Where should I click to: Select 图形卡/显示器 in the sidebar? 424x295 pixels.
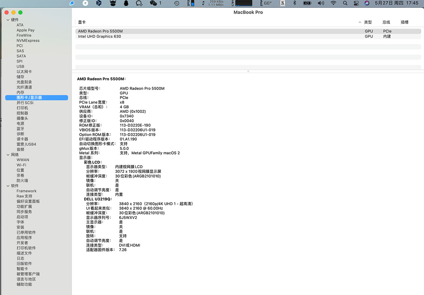tap(37, 97)
